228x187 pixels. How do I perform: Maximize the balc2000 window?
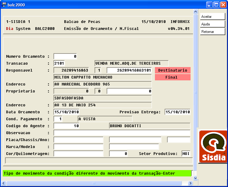pos(216,5)
